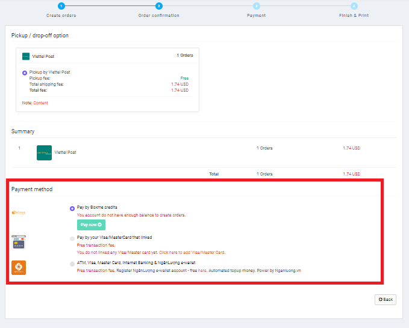Click the 1.74 USD amount in Viettel Post summary row

[x=351, y=148]
